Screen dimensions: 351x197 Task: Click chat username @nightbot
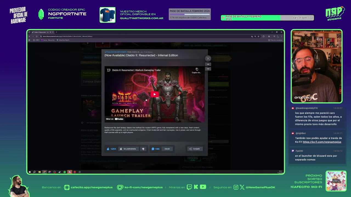pyautogui.click(x=301, y=133)
